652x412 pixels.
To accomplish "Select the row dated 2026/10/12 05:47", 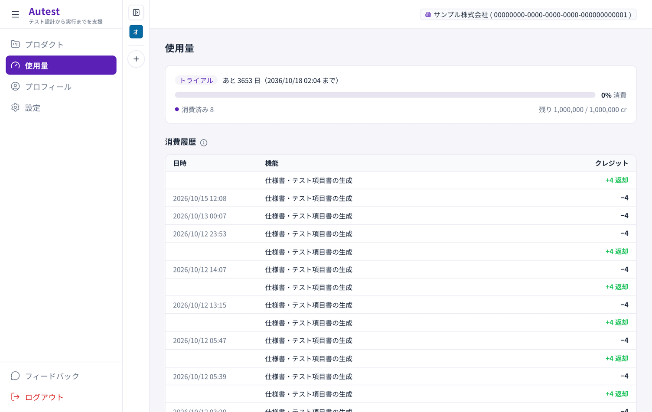I will click(x=401, y=341).
